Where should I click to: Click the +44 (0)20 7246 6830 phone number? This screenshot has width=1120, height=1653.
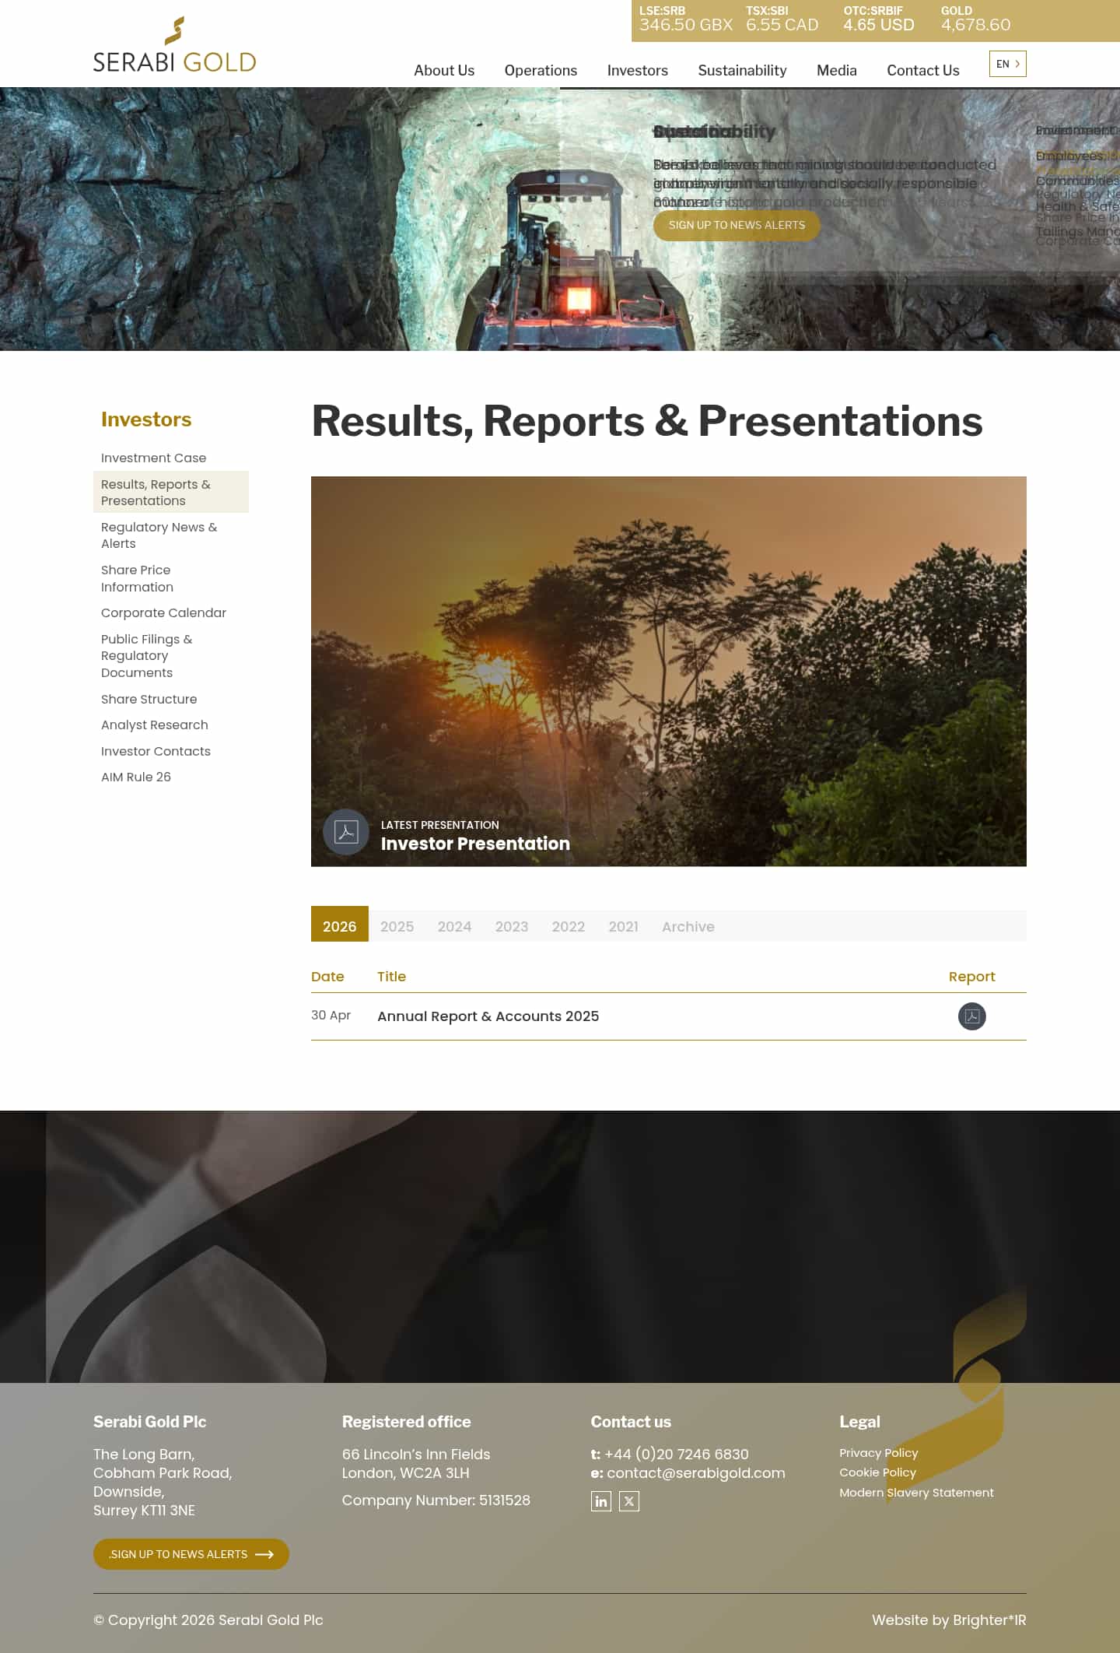(x=676, y=1455)
